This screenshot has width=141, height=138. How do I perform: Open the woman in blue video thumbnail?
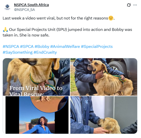point(36,115)
